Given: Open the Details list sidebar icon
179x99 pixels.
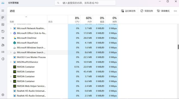Looking at the screenshot, I should (x=3, y=52).
